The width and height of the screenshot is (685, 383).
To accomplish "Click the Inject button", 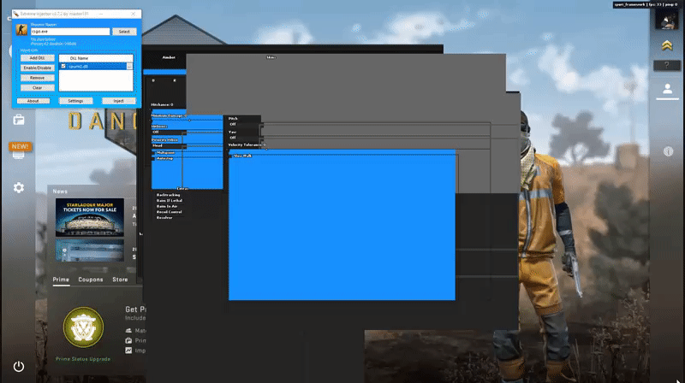I will [118, 101].
